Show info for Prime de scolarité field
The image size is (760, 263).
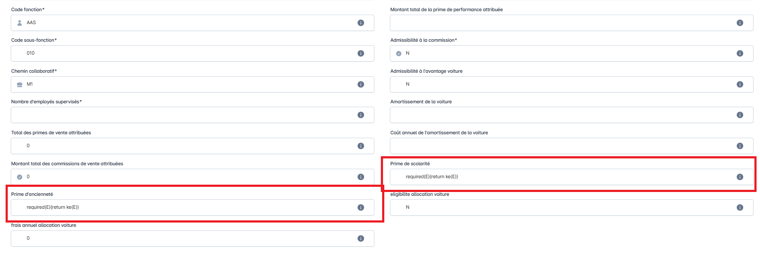pos(740,177)
